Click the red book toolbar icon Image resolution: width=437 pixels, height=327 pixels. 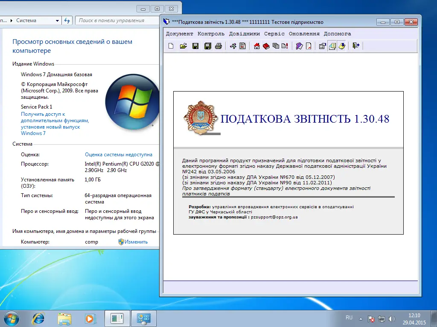pos(266,46)
